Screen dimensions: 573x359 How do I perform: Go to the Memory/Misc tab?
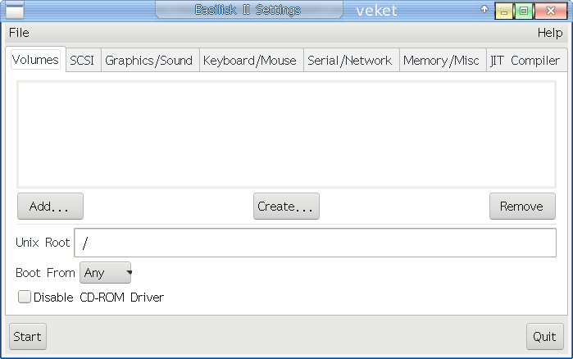442,61
